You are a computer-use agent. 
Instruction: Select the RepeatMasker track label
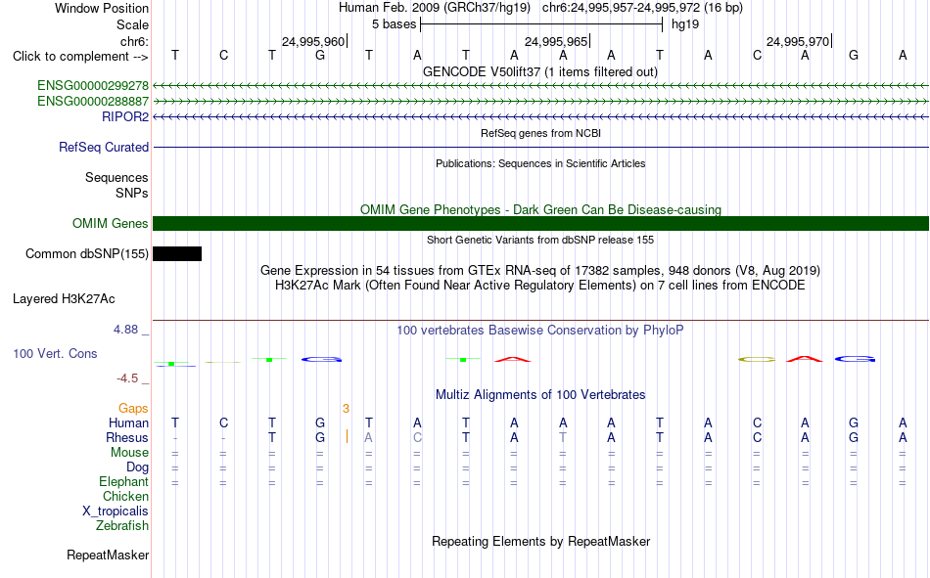pyautogui.click(x=108, y=555)
